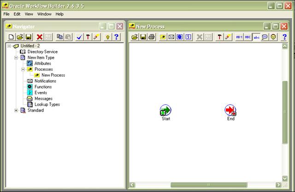Click the New Event lightning icon
Screen dimensions: 295x192
tap(189, 37)
